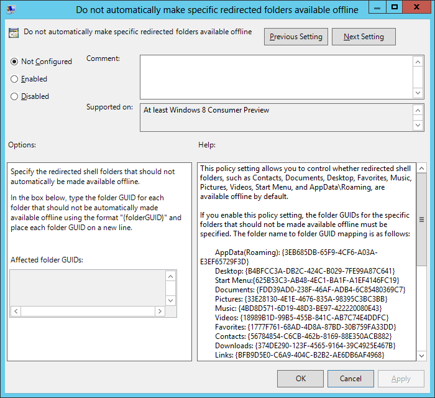Advance to Next Setting
The height and width of the screenshot is (398, 435).
coord(364,37)
